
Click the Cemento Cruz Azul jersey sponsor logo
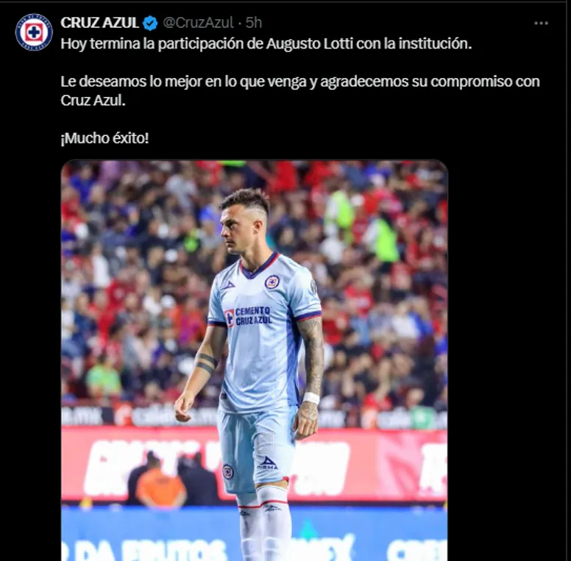coord(248,316)
